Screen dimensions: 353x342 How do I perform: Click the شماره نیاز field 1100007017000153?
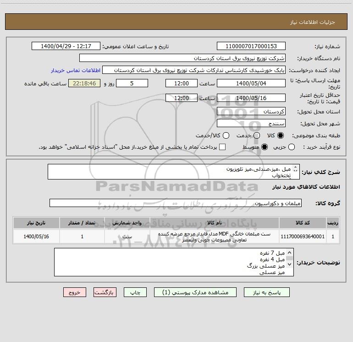tap(251, 46)
